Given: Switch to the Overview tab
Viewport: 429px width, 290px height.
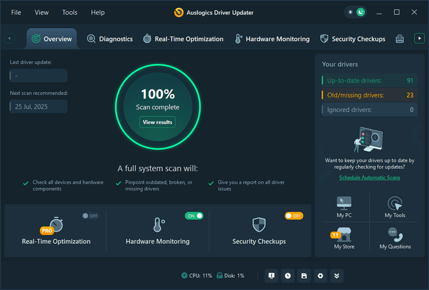Looking at the screenshot, I should tap(52, 39).
